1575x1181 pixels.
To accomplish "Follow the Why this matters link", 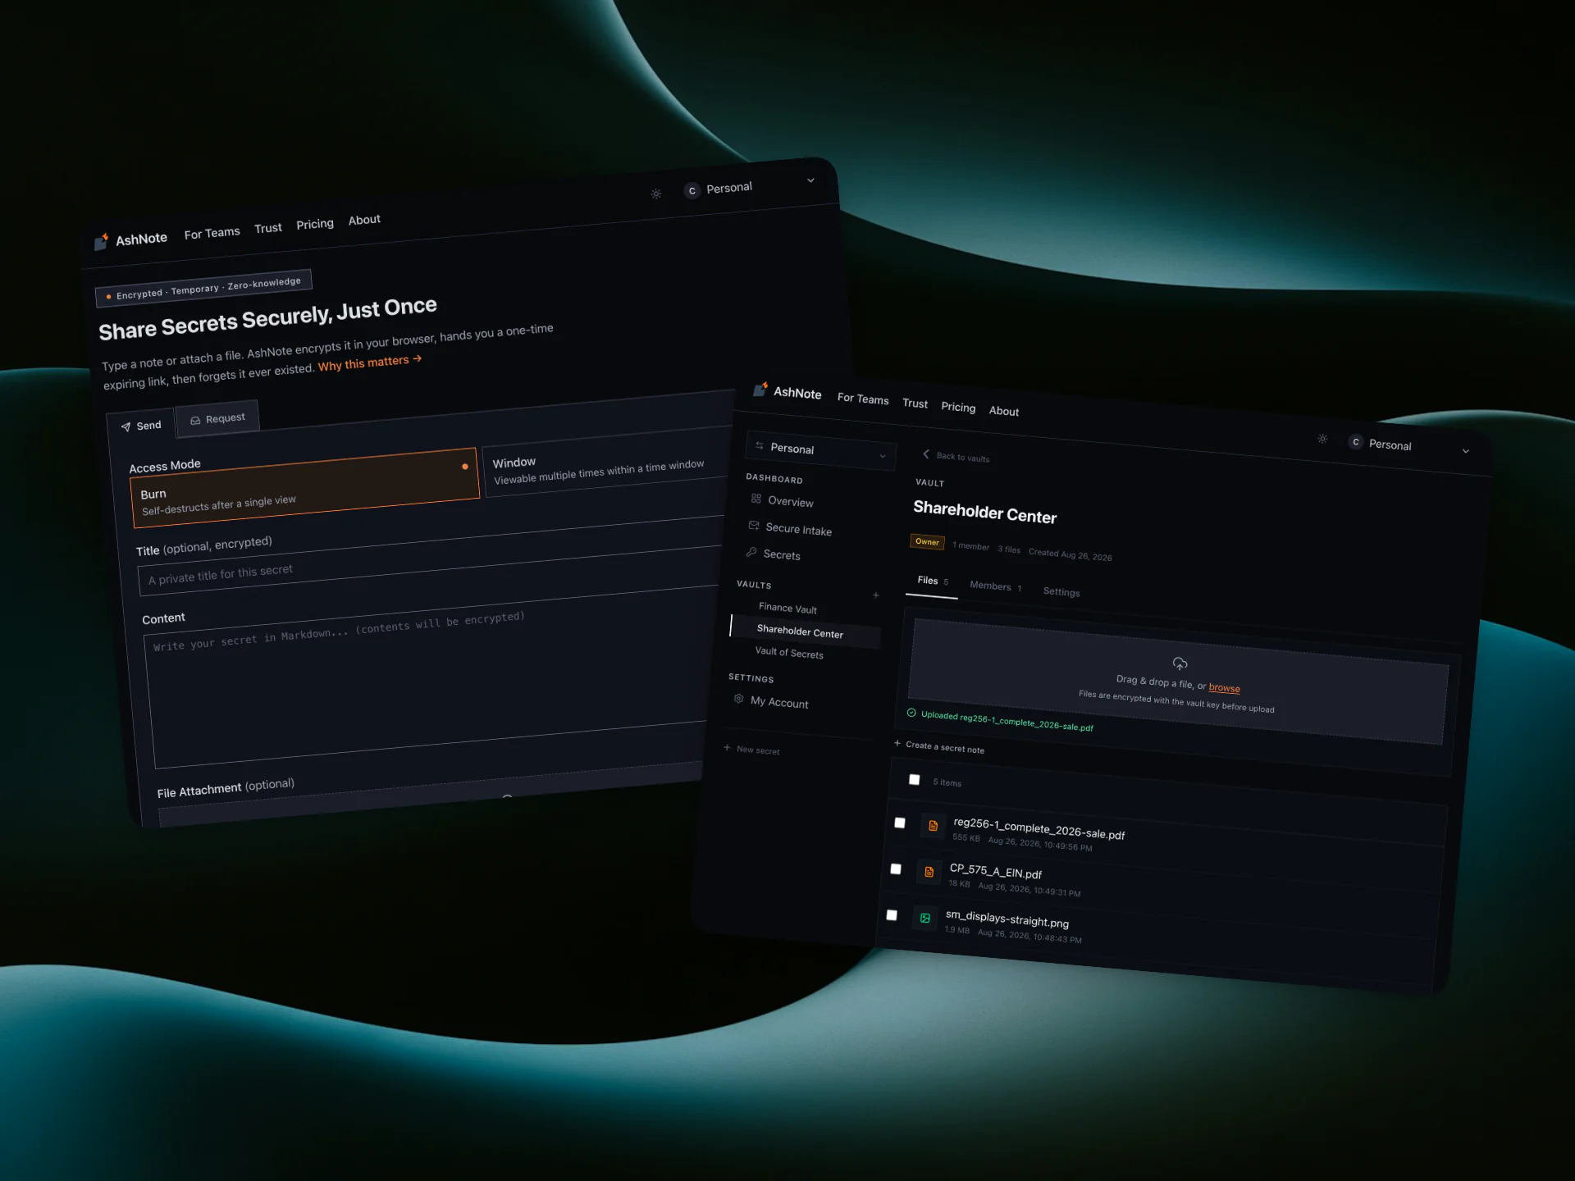I will pyautogui.click(x=369, y=363).
